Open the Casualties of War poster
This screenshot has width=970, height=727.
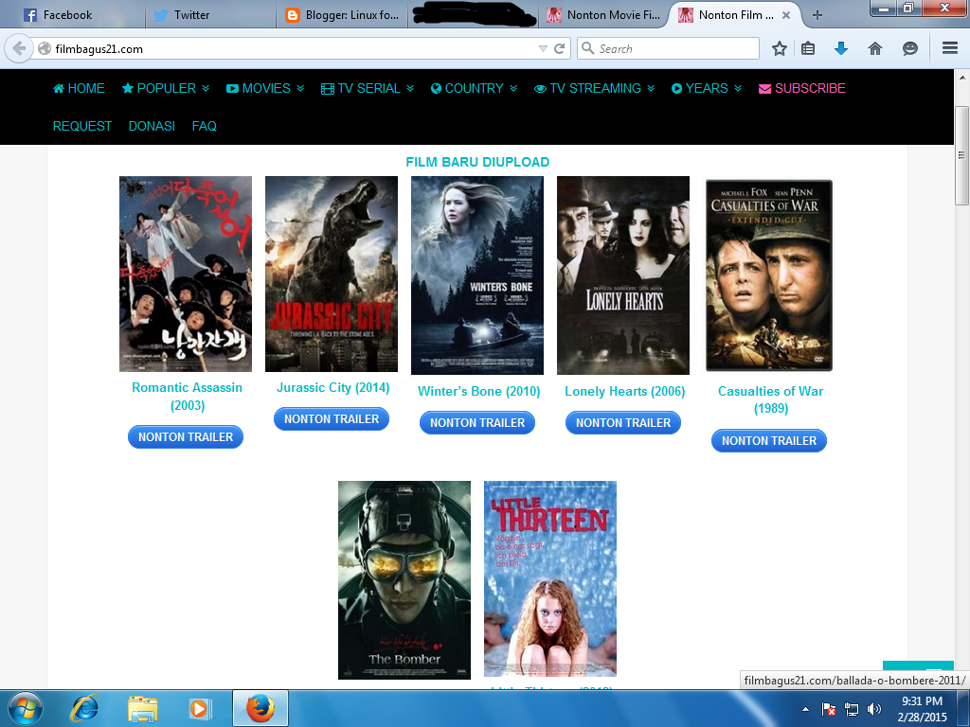click(x=769, y=275)
